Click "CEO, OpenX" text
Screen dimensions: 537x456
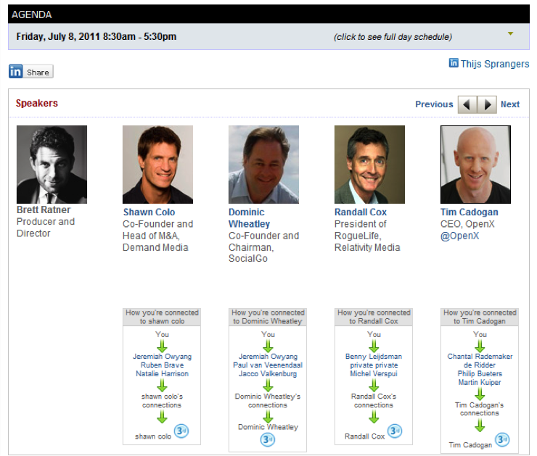pyautogui.click(x=467, y=224)
